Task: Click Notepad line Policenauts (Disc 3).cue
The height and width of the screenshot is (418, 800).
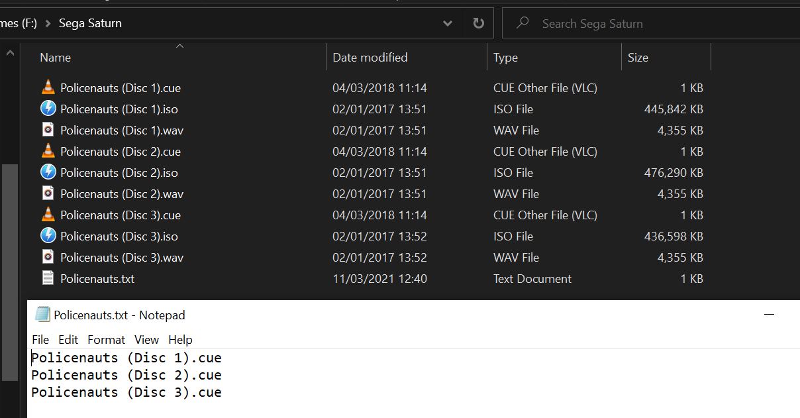Action: tap(126, 392)
